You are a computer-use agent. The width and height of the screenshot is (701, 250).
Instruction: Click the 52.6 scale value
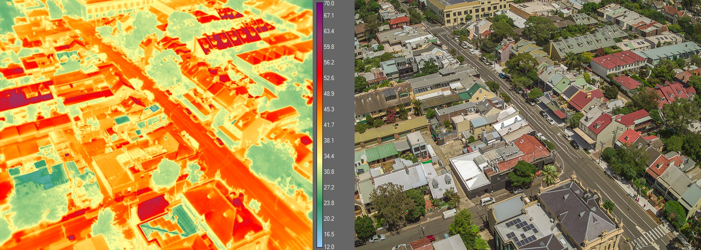click(329, 78)
